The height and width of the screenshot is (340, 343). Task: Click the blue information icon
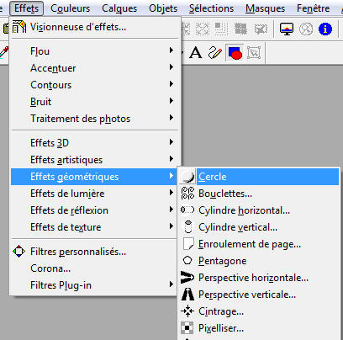pyautogui.click(x=325, y=29)
